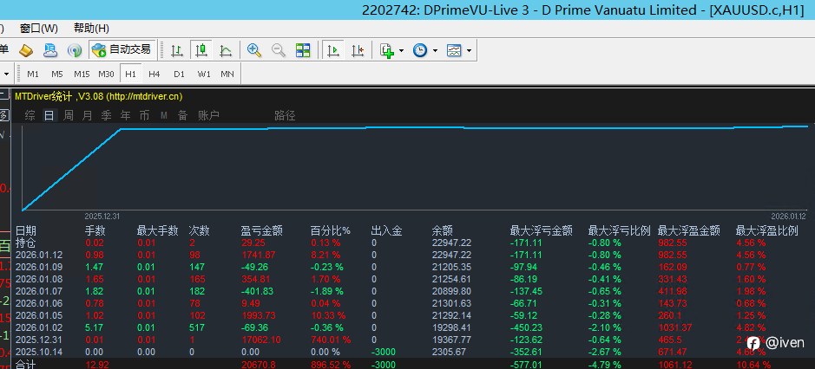Open the clock periods icon
Viewport: 815px width, 369px height.
tap(420, 50)
